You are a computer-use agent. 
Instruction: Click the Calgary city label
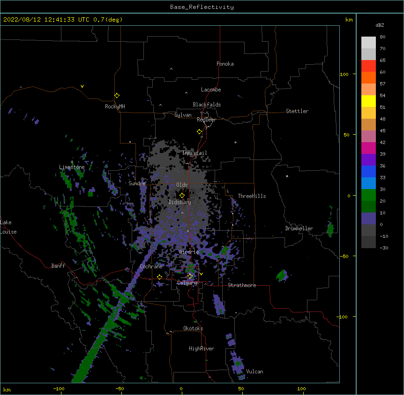pos(187,283)
